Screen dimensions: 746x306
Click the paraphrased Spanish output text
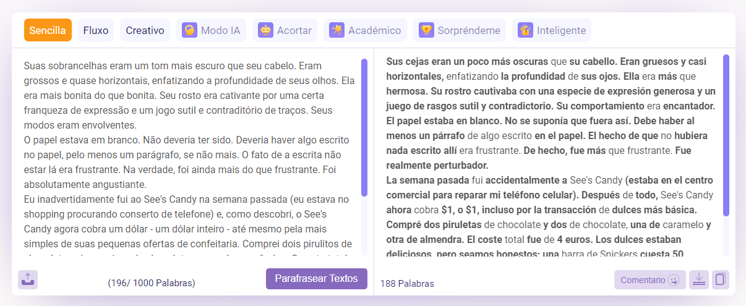coord(551,156)
